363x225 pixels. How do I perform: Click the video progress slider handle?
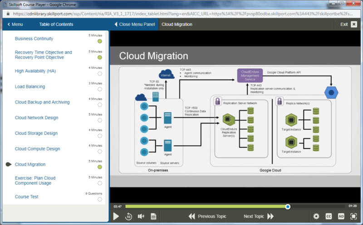click(288, 207)
